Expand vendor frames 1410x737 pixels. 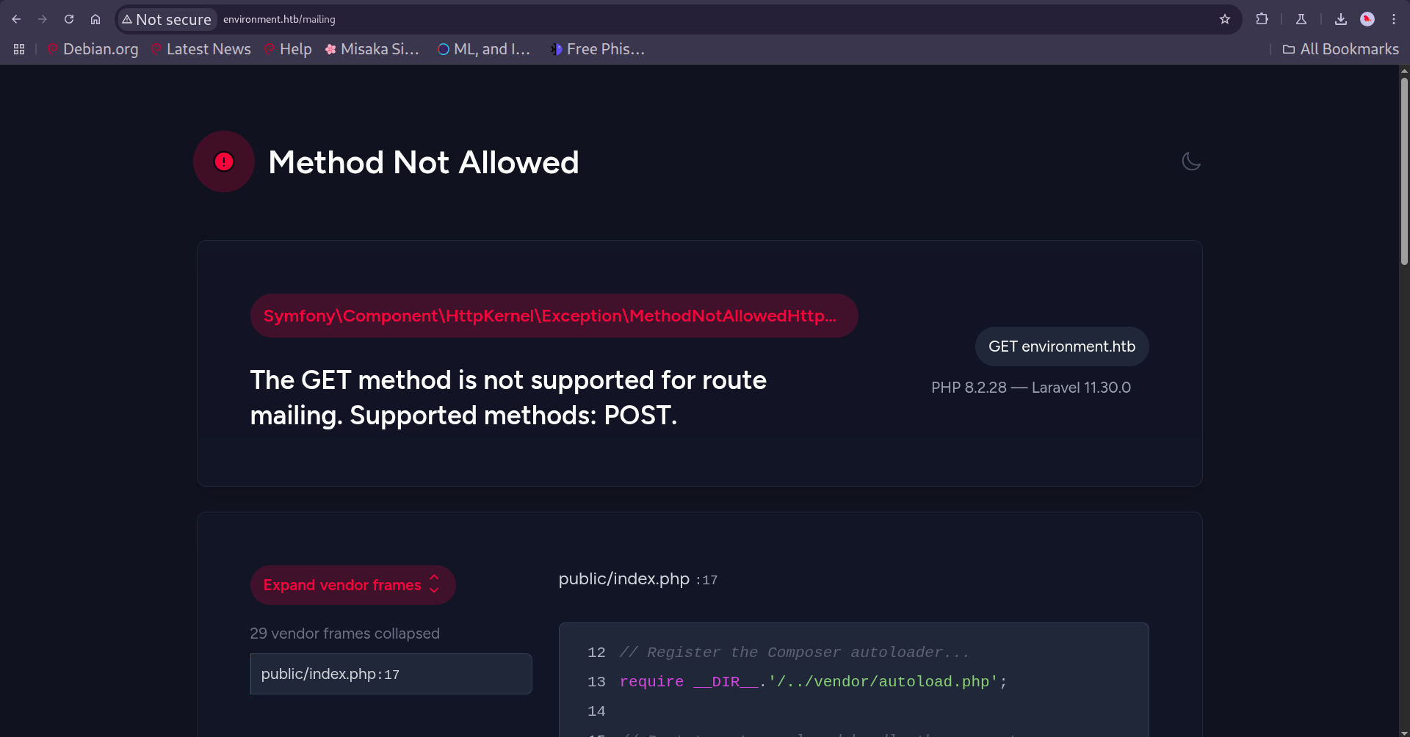(x=352, y=585)
